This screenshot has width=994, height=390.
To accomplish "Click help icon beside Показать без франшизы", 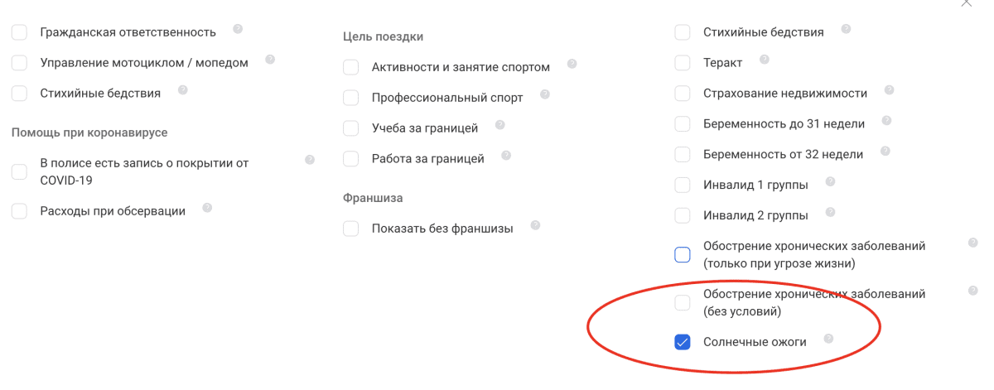I will coord(535,225).
